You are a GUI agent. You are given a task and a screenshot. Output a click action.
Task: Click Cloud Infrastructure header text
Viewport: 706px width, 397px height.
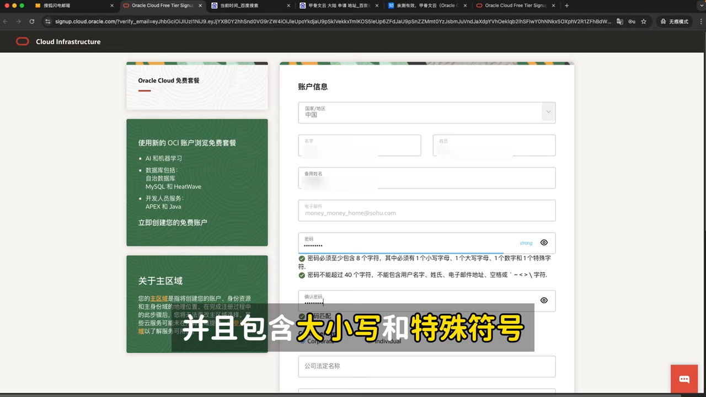[68, 42]
